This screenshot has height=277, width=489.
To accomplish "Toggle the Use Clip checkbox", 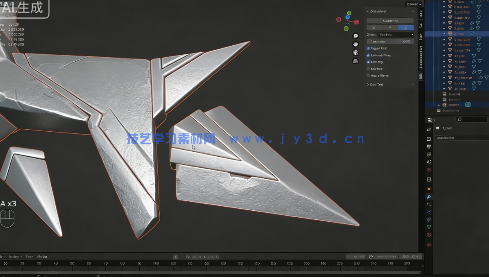I will tap(369, 62).
